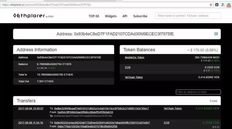Select the $ 2,295.48 balance value

coord(42,68)
